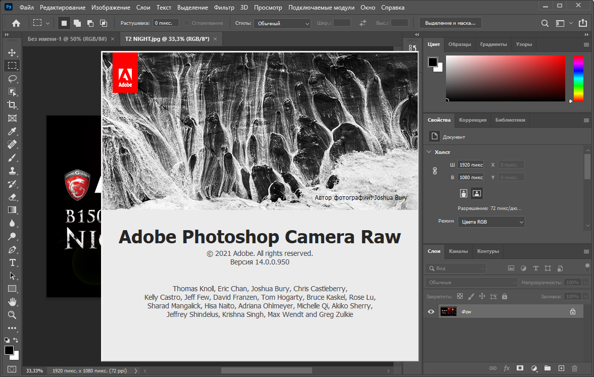Select the Pen tool
This screenshot has width=594, height=377.
coord(12,249)
